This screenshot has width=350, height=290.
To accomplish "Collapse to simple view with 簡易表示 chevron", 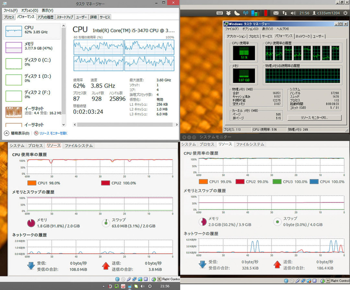I will pos(7,133).
